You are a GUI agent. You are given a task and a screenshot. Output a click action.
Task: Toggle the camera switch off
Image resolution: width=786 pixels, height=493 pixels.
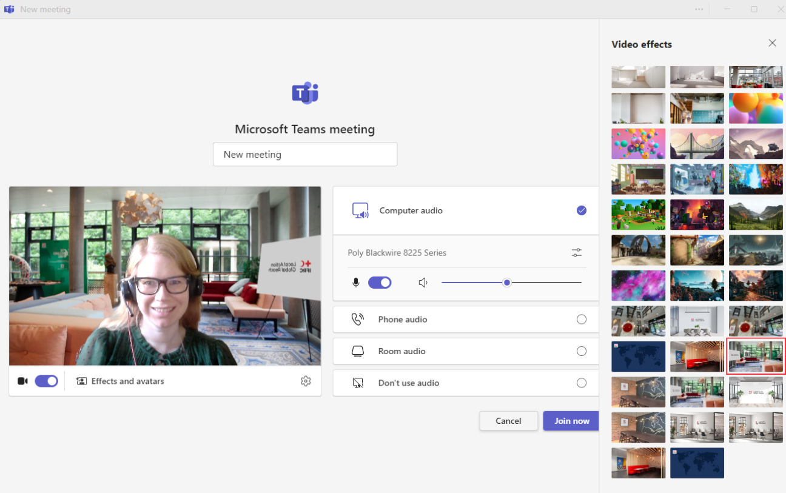46,381
